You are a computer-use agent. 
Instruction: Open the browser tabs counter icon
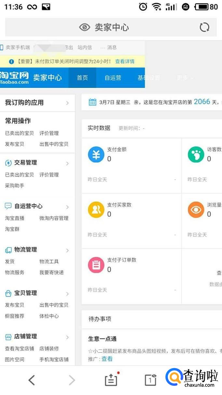[150, 380]
